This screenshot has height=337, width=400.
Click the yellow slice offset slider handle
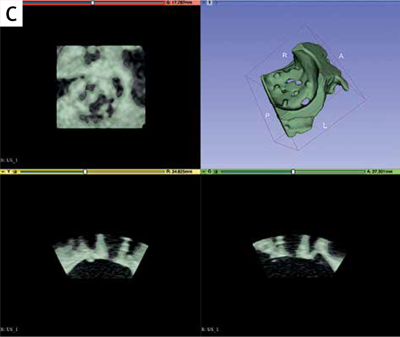85,172
